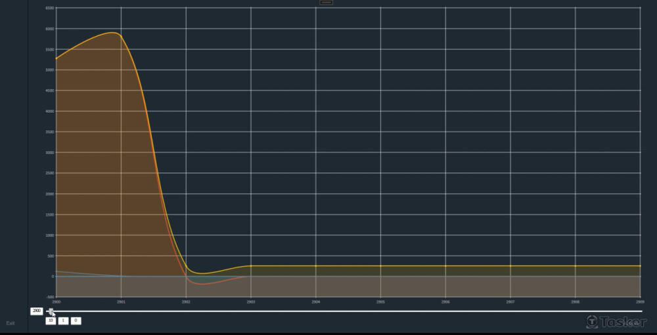Toggle the legend swatch above the chart
Image resolution: width=657 pixels, height=335 pixels.
coord(326,3)
